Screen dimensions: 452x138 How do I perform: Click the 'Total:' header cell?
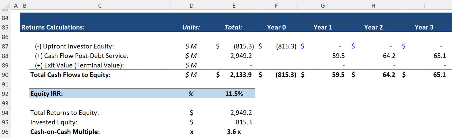click(233, 27)
